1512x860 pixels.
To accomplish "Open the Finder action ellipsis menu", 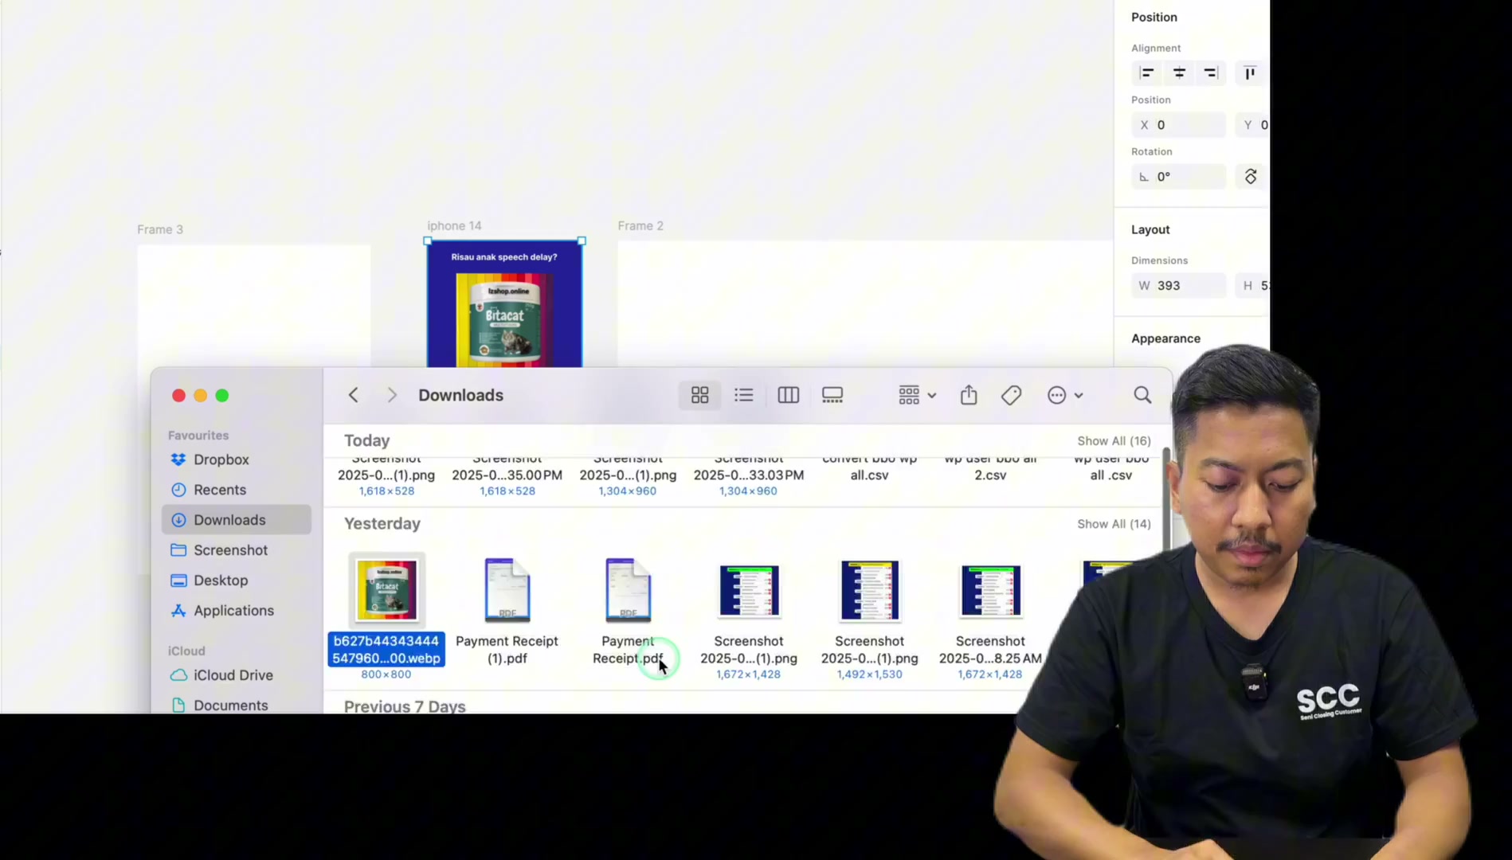I will [1065, 395].
